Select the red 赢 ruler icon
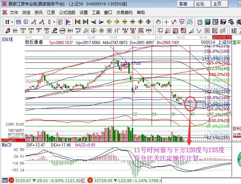The image size is (241, 184). point(133,31)
